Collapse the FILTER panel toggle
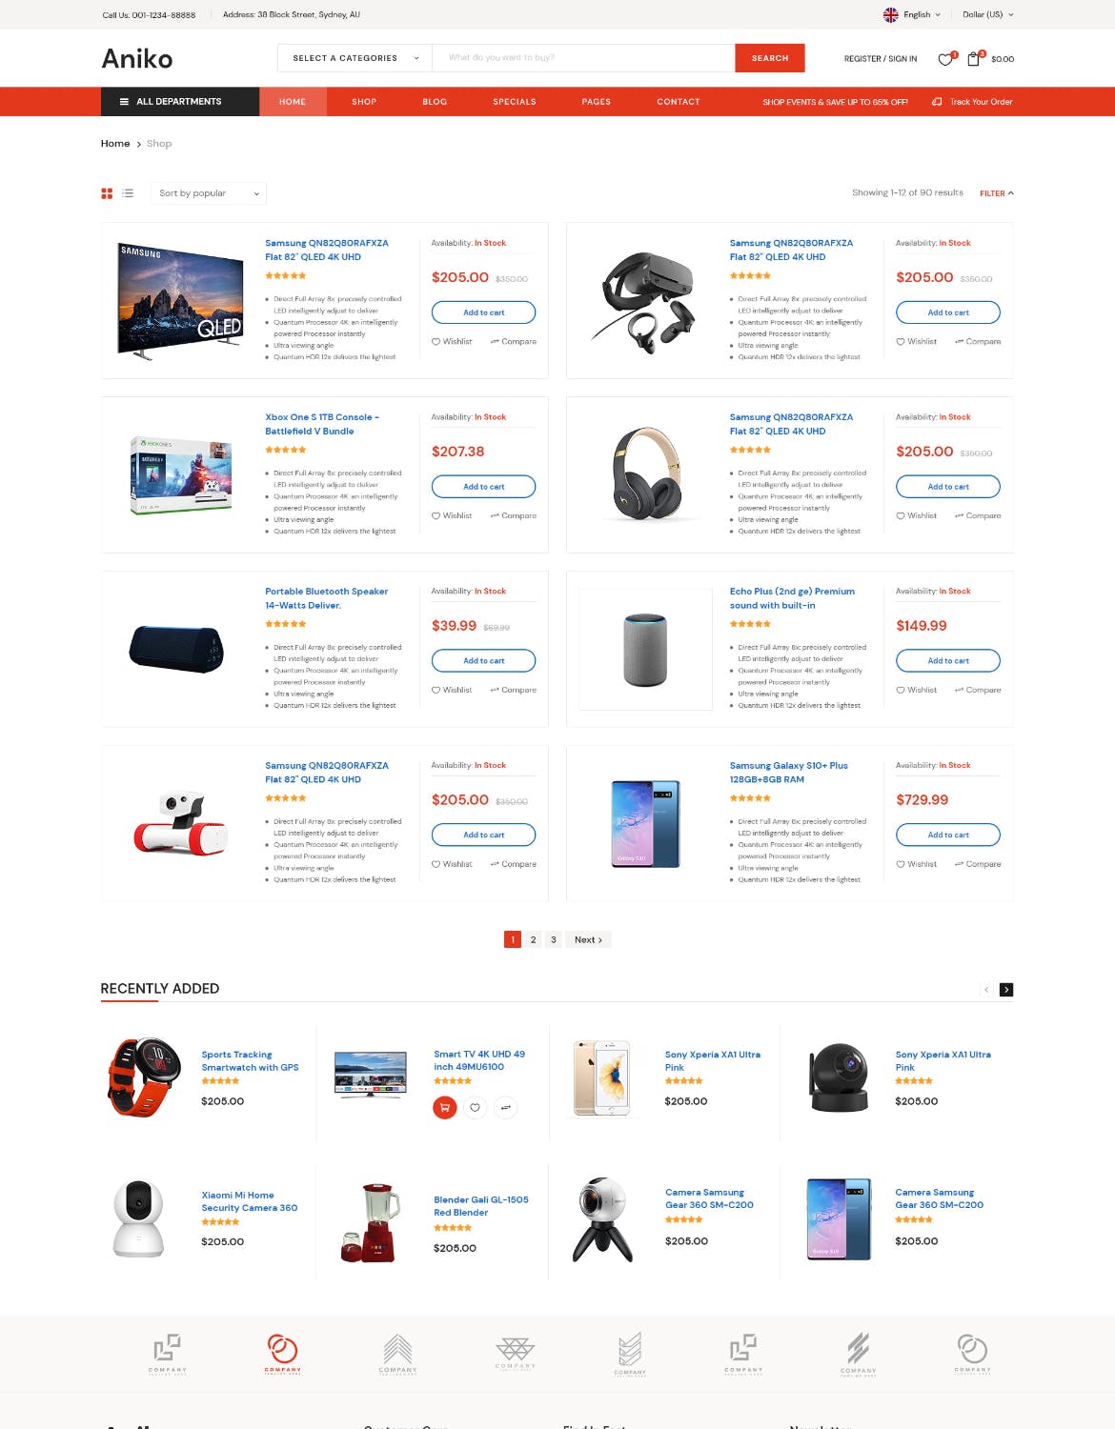The image size is (1115, 1429). [x=997, y=192]
